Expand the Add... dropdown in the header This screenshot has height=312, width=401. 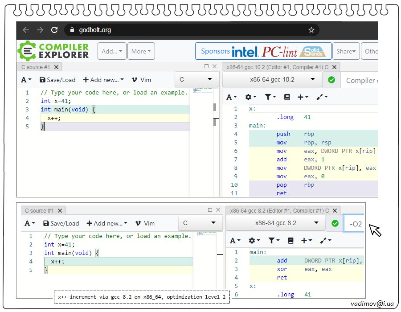112,51
